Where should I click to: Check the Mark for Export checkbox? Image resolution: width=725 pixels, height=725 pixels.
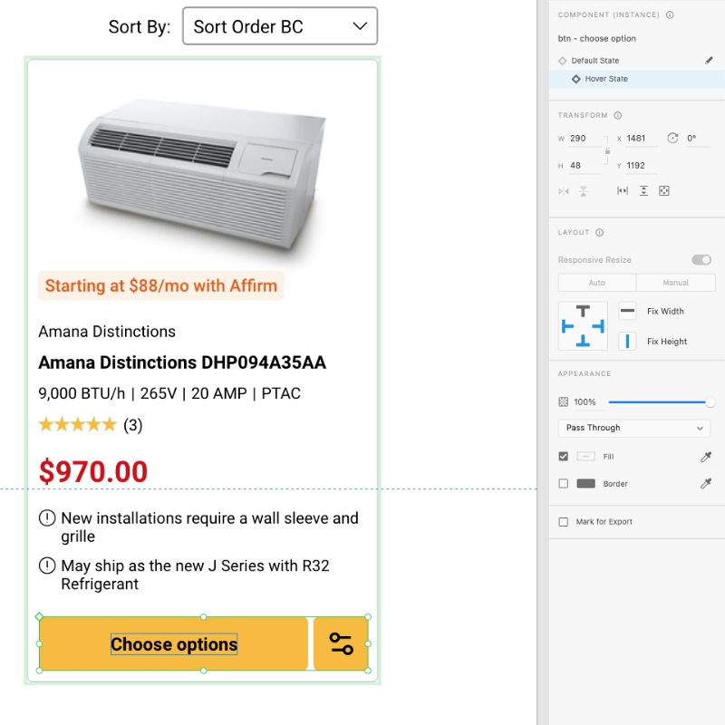(563, 520)
